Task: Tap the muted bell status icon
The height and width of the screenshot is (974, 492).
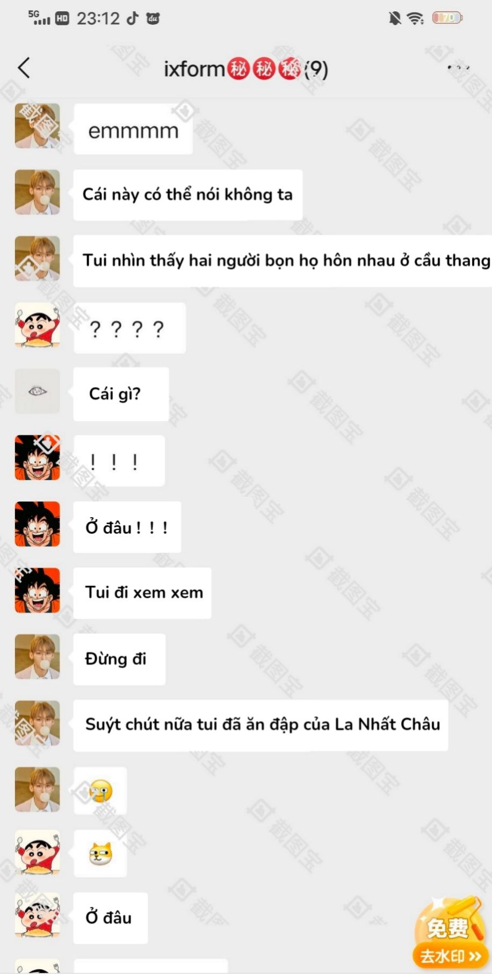Action: click(x=395, y=18)
